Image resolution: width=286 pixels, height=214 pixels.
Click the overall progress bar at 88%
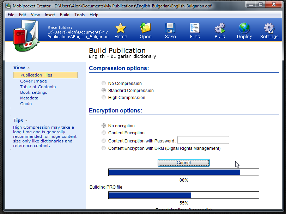[x=184, y=172]
